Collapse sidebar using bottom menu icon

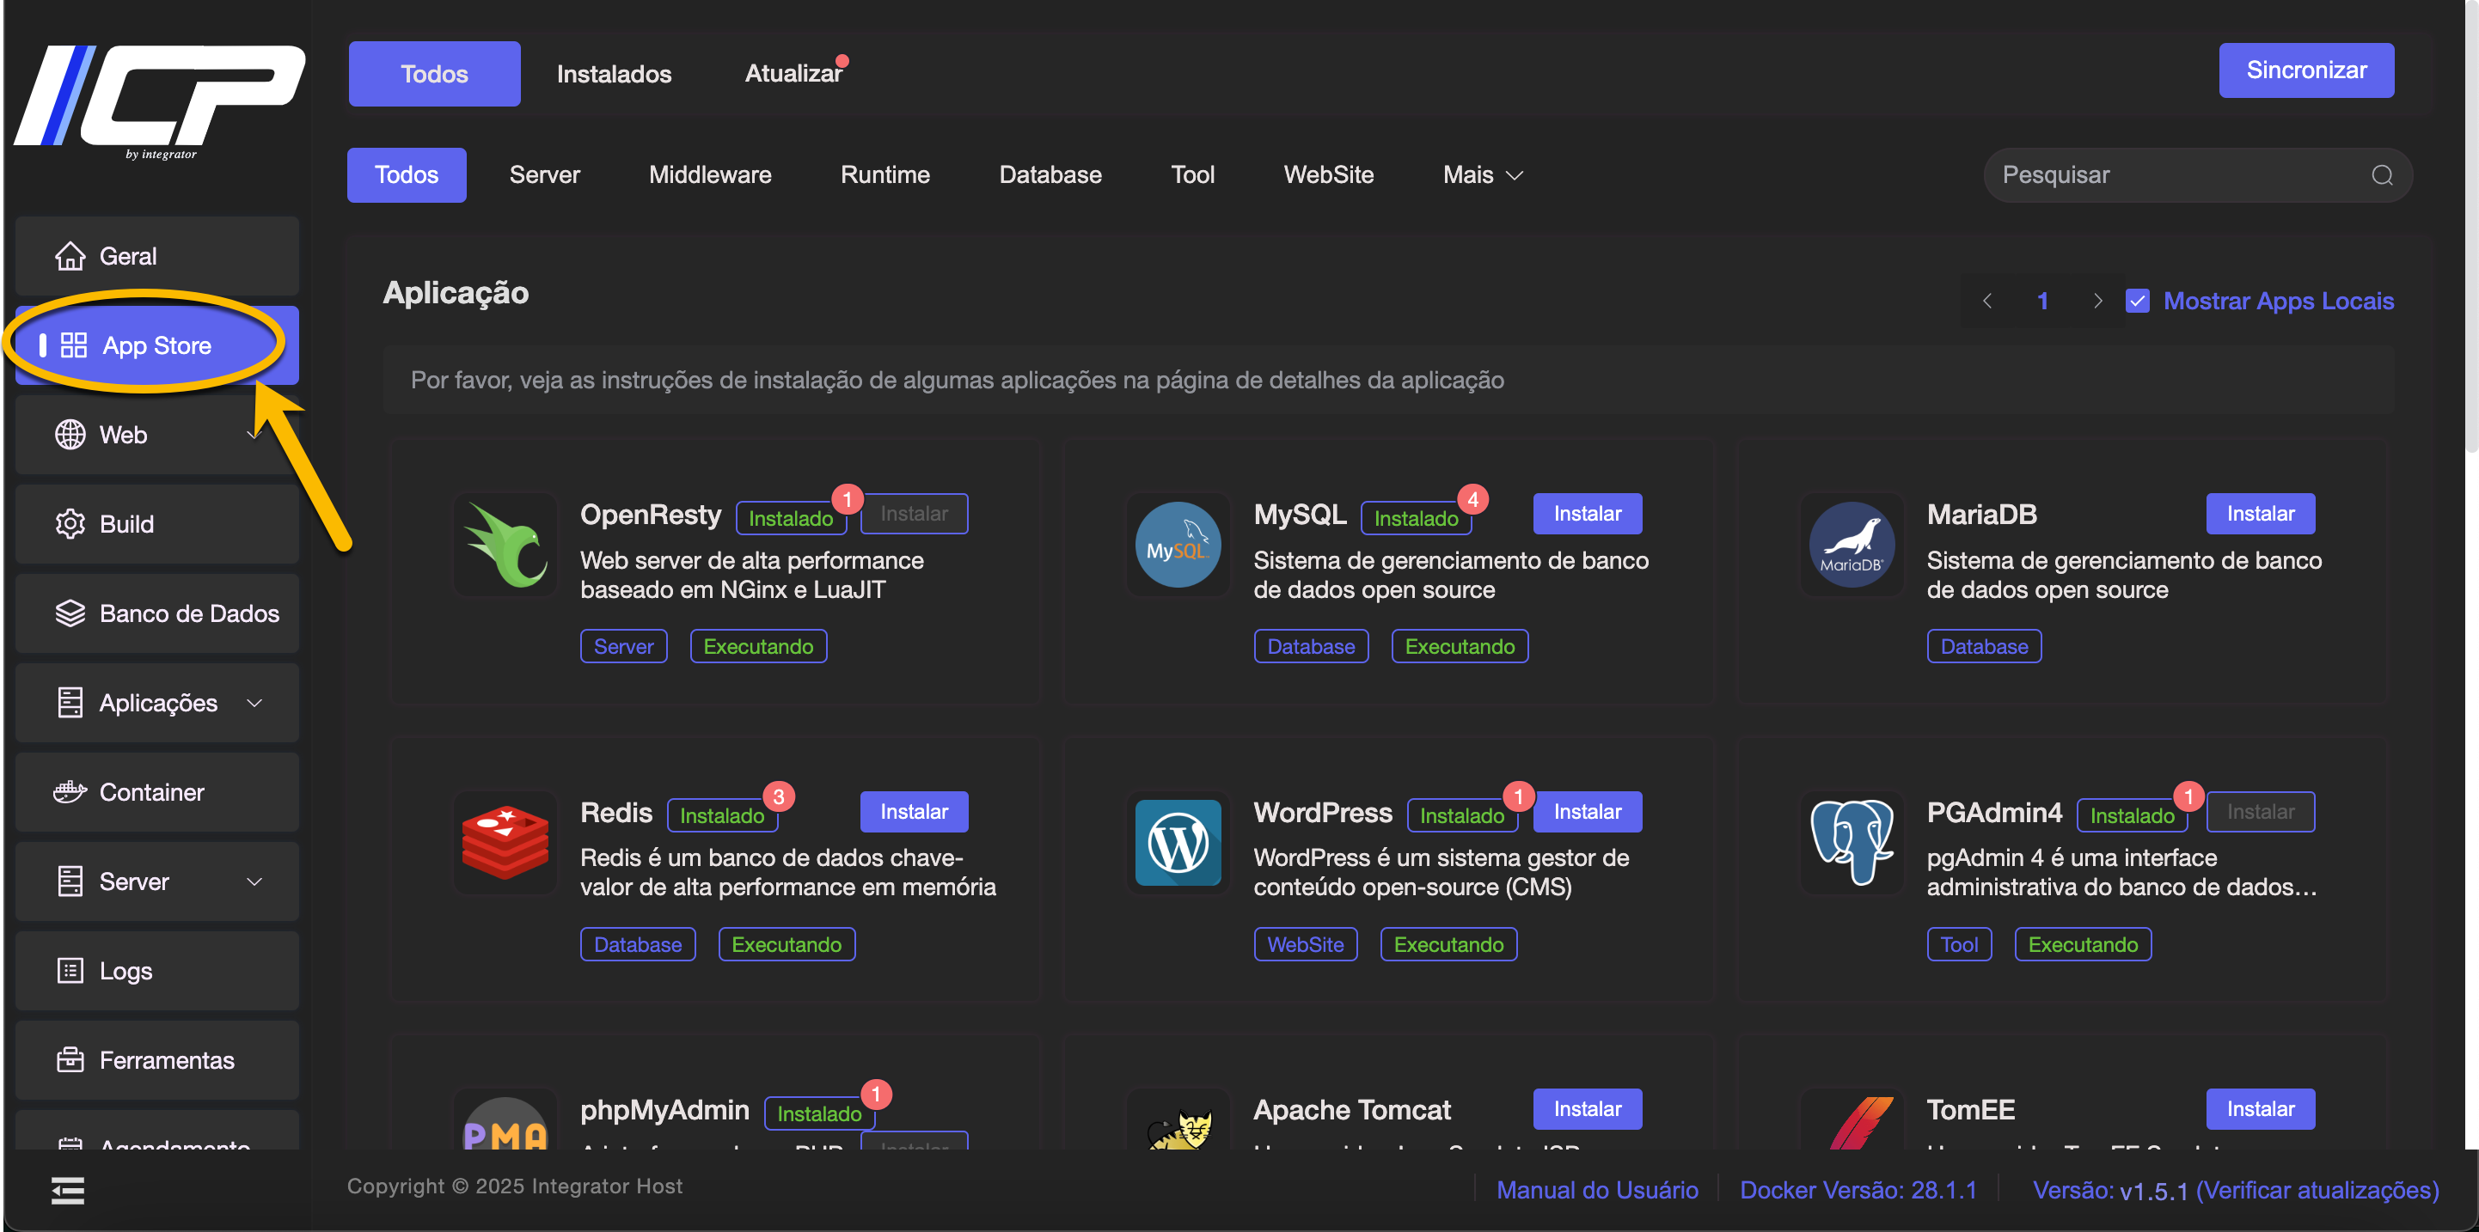[67, 1191]
